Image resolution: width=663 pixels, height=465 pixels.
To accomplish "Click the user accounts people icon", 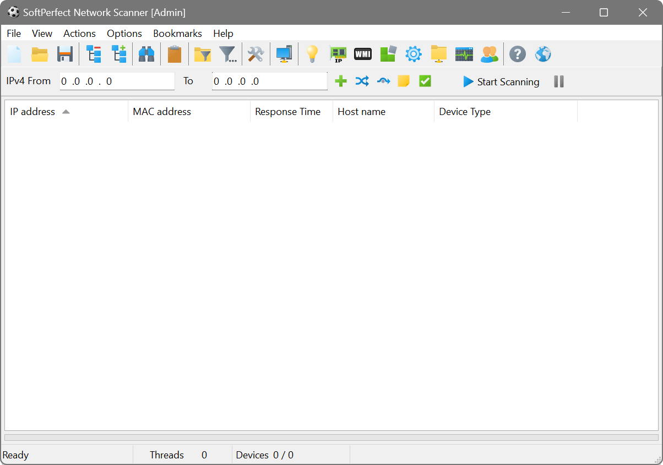I will tap(490, 54).
